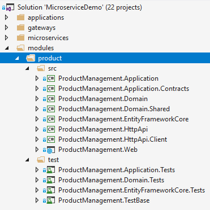The width and height of the screenshot is (210, 210).
Task: Select the Solution 'MicroserviceDemo' root node
Action: click(x=80, y=7)
